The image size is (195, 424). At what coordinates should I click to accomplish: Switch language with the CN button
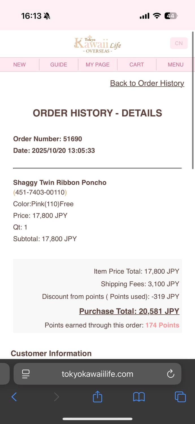click(179, 43)
